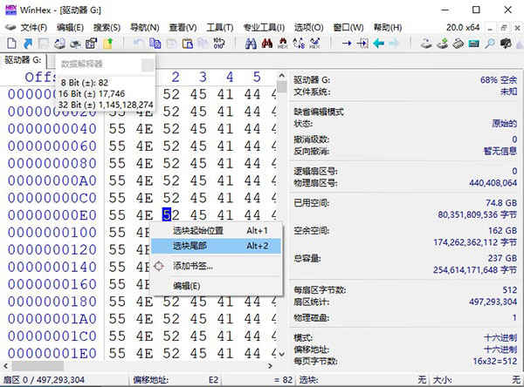This screenshot has width=524, height=387.
Task: Click the vertical scrollbar down arrow
Action: 282,354
